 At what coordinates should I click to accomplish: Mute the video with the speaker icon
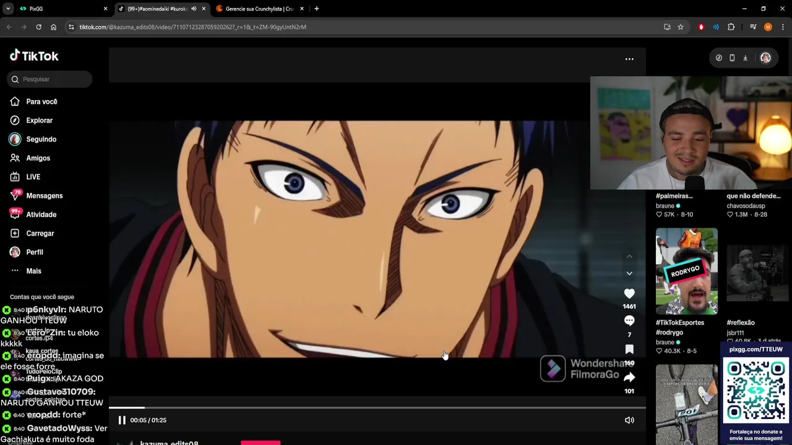pos(629,420)
